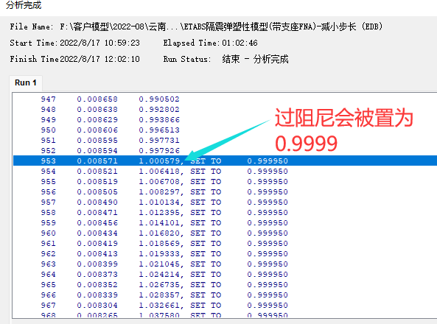Click value 1.028357 in row 966
Image resolution: width=437 pixels, height=324 pixels.
click(159, 295)
